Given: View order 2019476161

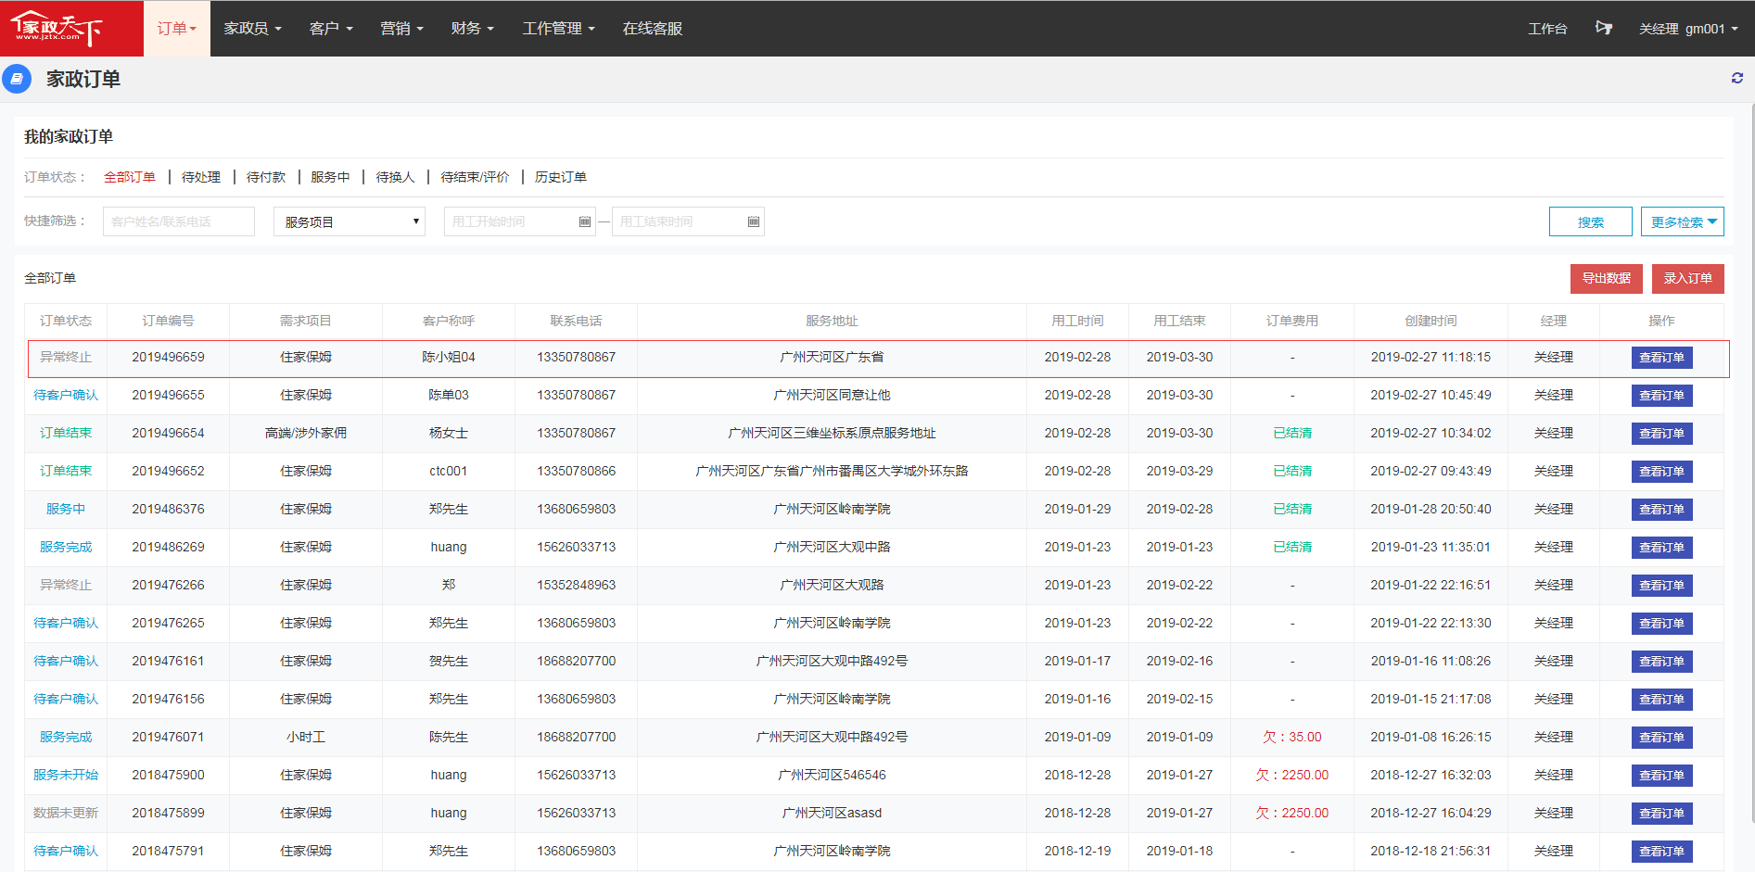Looking at the screenshot, I should pyautogui.click(x=1661, y=662).
